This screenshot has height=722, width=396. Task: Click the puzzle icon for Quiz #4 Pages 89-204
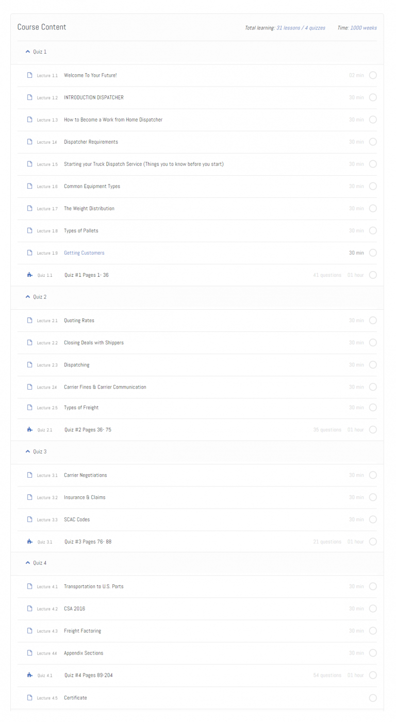coord(29,675)
